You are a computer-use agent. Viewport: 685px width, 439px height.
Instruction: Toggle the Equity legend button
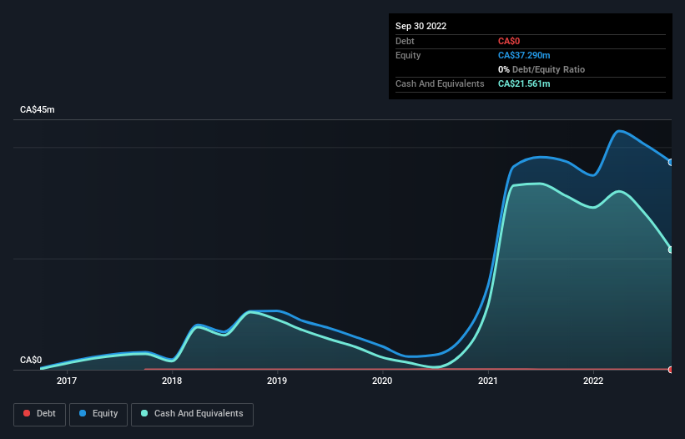[98, 414]
